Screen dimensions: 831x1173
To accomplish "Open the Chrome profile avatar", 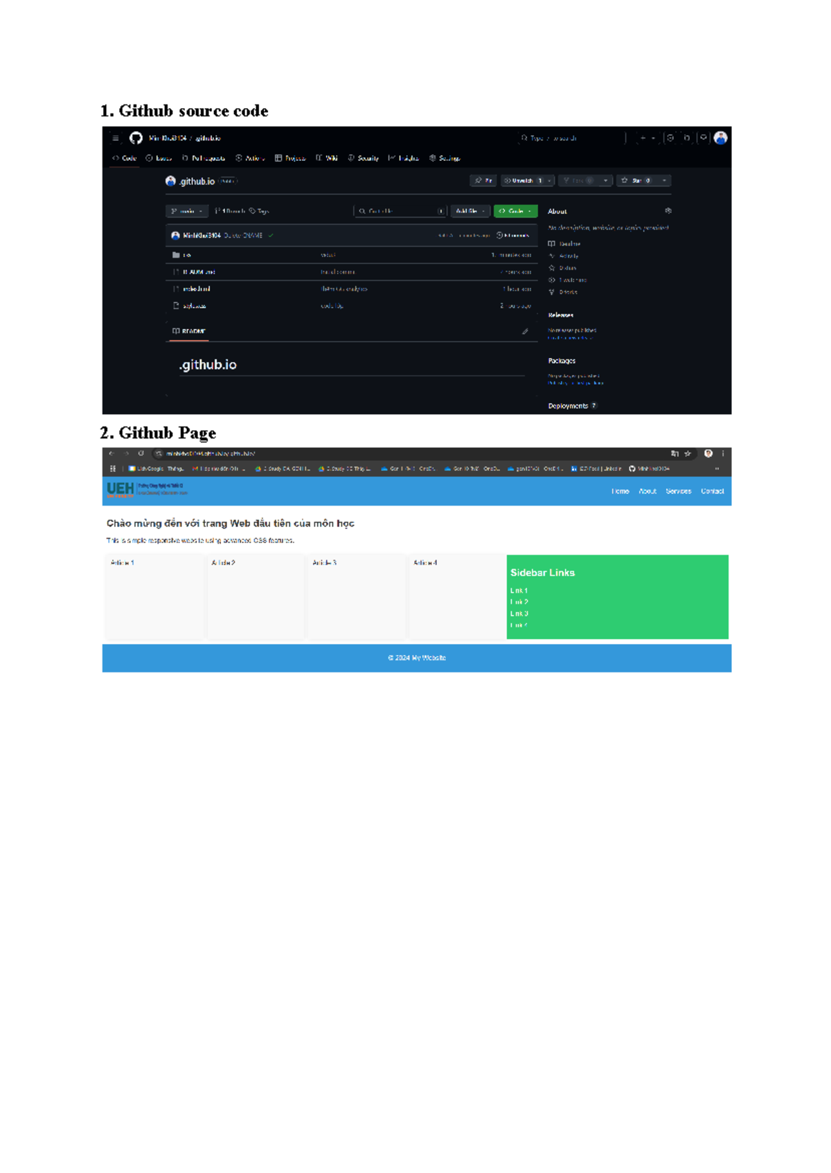I will pyautogui.click(x=708, y=454).
